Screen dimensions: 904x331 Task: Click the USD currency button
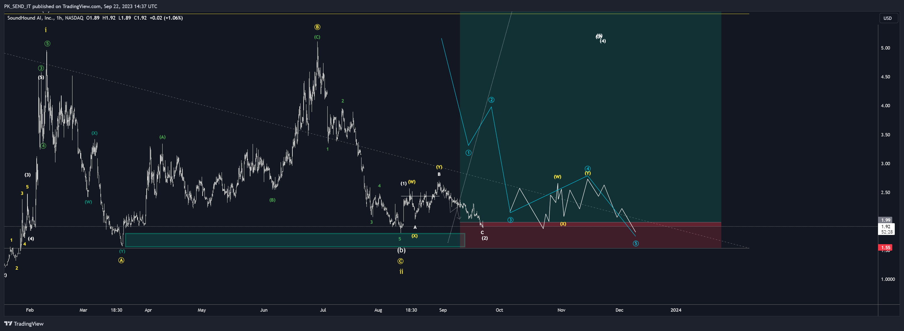[887, 18]
